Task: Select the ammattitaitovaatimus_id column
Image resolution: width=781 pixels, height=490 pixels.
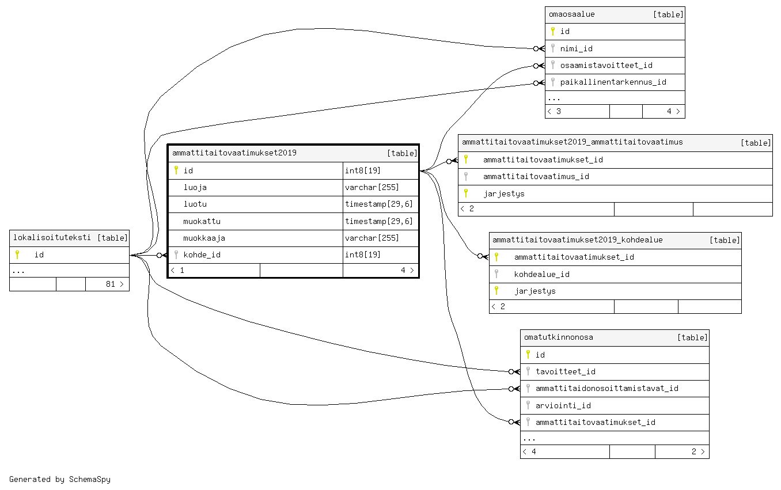Action: 536,176
